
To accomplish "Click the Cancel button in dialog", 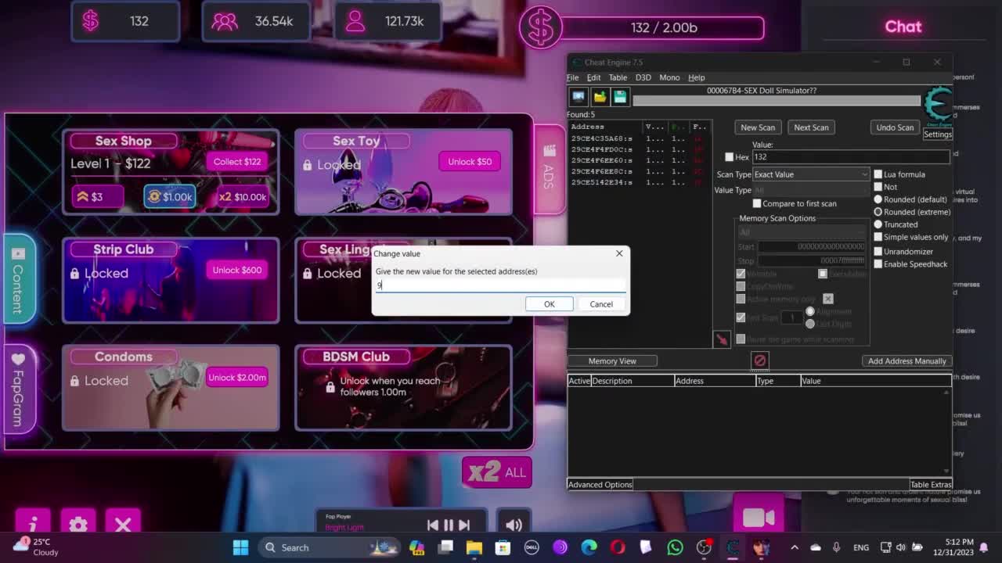I will click(600, 304).
